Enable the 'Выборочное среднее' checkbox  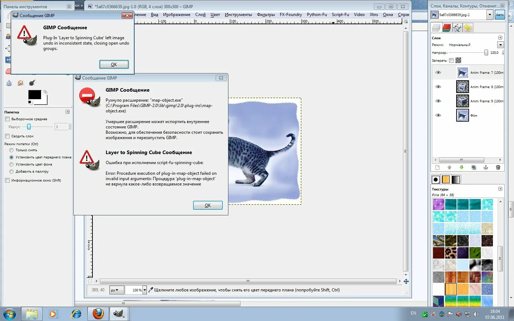[x=7, y=119]
